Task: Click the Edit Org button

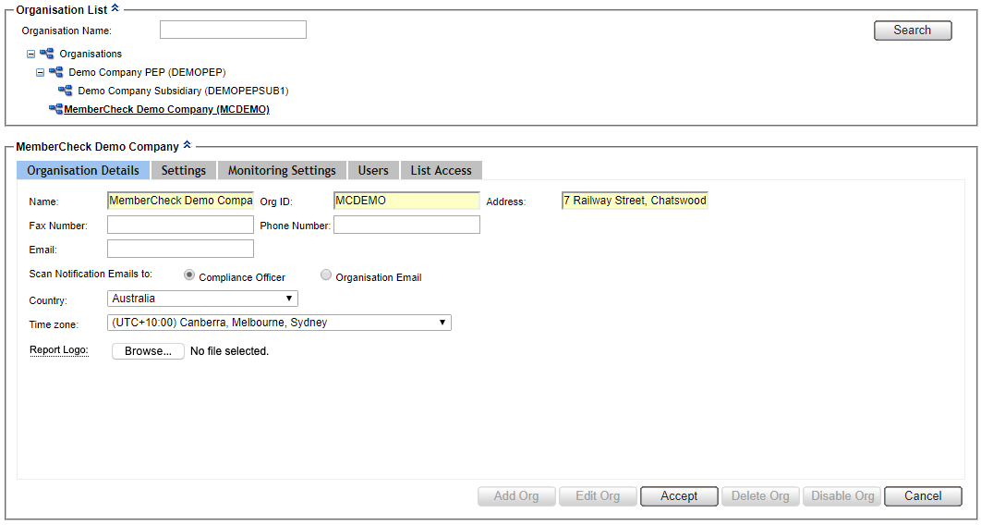Action: point(598,496)
